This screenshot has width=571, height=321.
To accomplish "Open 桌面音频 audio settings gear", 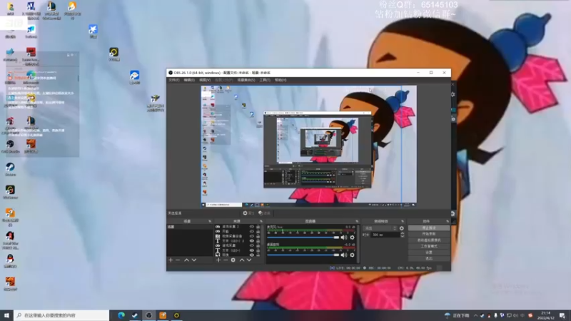I will point(352,255).
